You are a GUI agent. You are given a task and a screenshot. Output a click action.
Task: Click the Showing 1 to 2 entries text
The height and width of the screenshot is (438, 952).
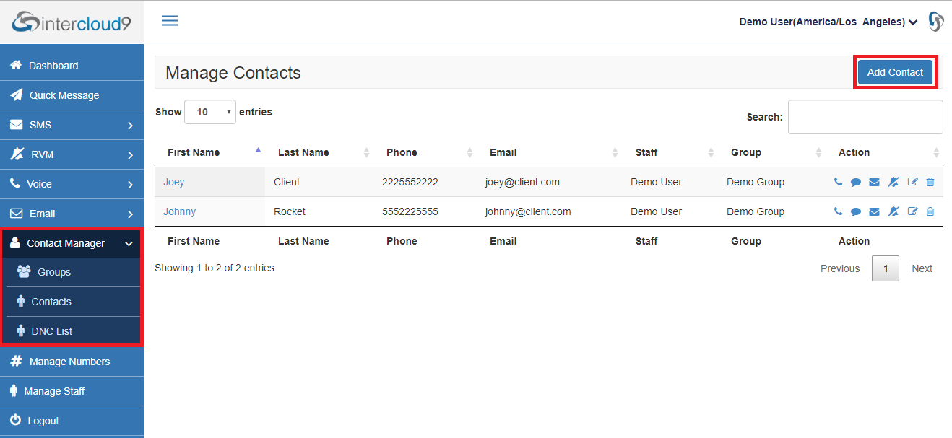[215, 268]
